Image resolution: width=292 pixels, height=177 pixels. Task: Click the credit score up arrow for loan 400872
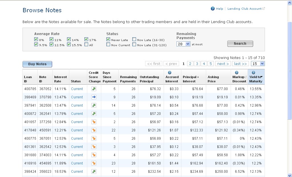click(94, 113)
